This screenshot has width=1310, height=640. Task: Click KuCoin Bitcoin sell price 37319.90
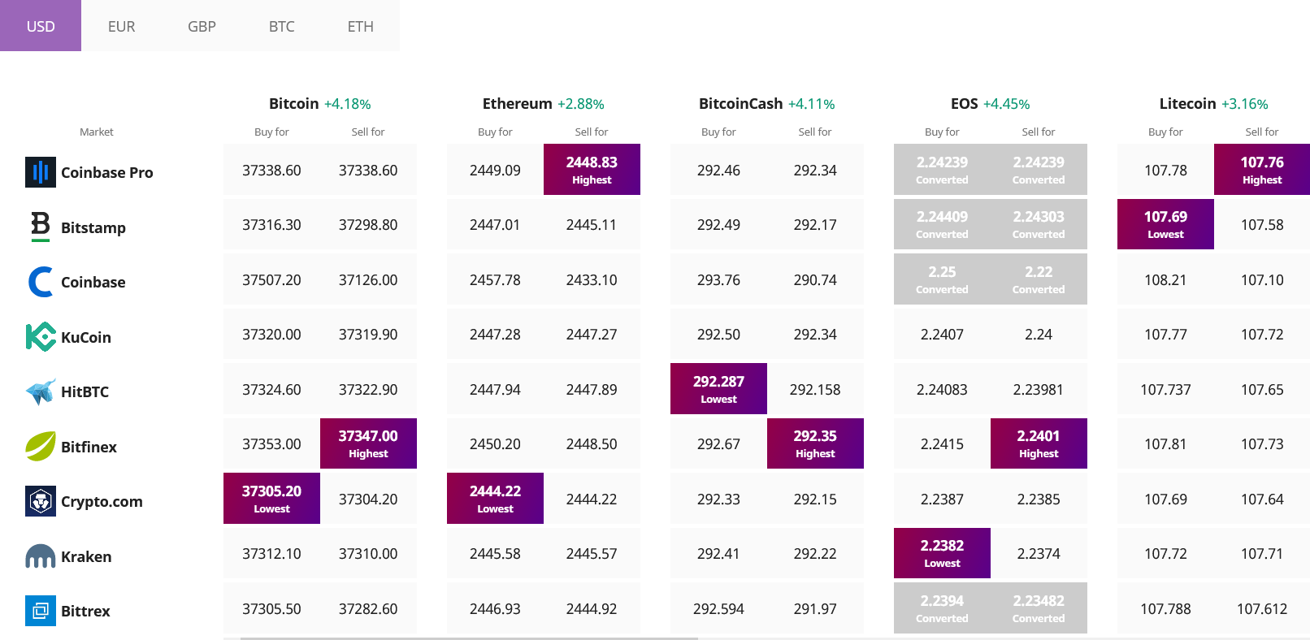coord(368,334)
